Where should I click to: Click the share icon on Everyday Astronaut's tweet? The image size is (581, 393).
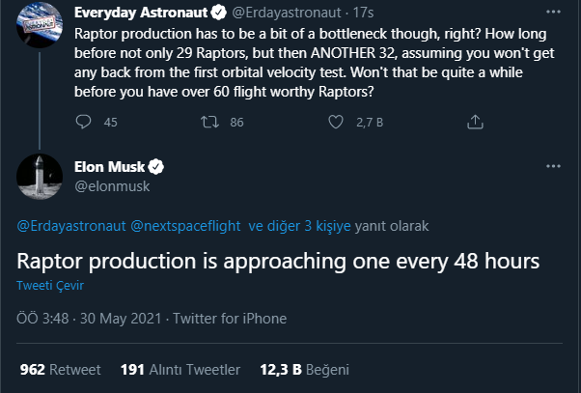tap(475, 122)
